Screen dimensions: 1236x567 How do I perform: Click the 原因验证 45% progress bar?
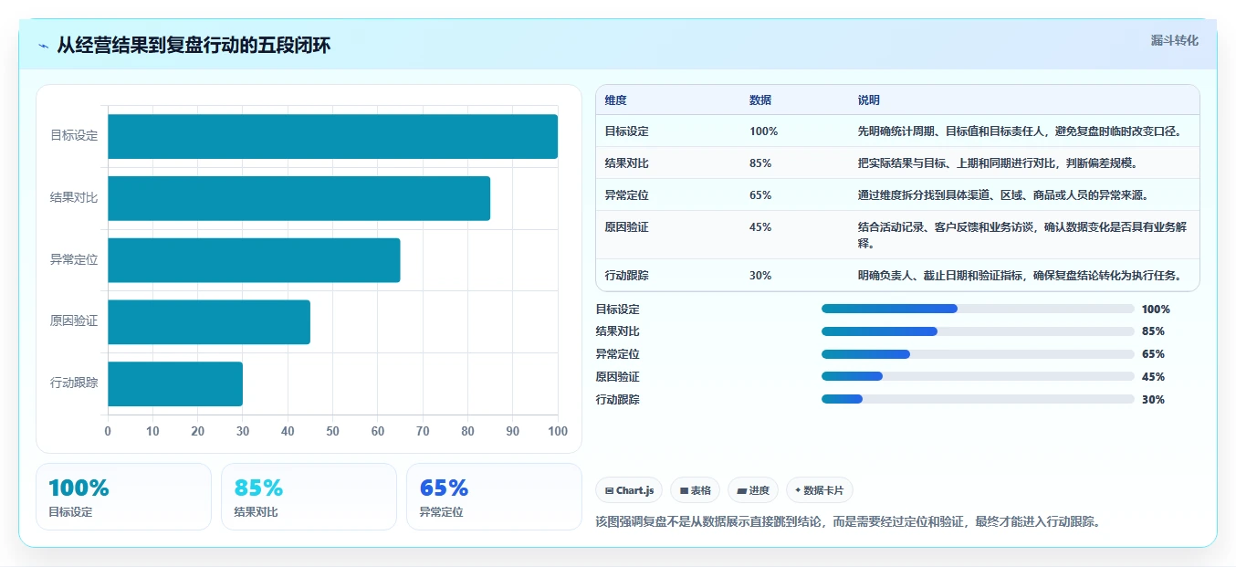pos(978,376)
